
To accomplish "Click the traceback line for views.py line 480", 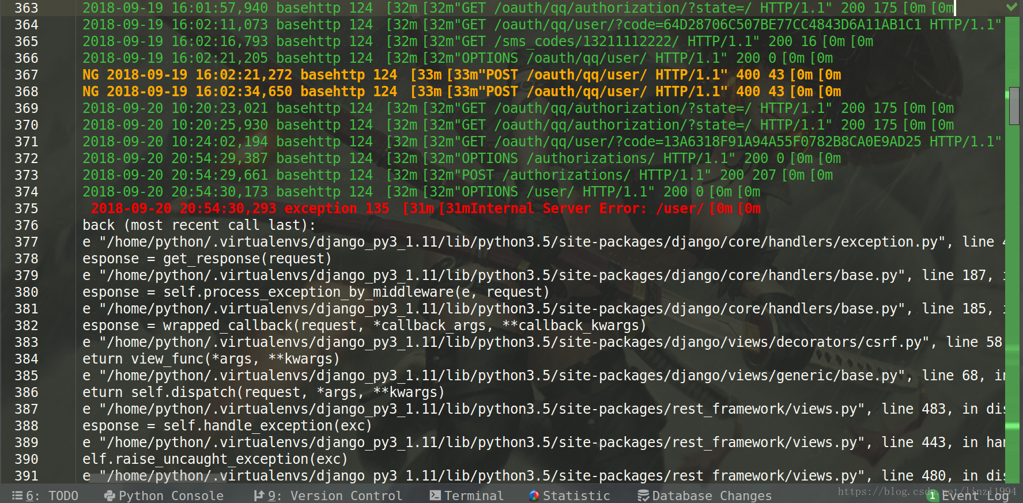I will (542, 476).
